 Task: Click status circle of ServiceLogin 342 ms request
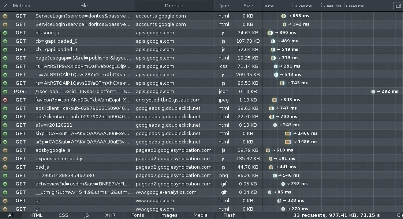click(5, 24)
